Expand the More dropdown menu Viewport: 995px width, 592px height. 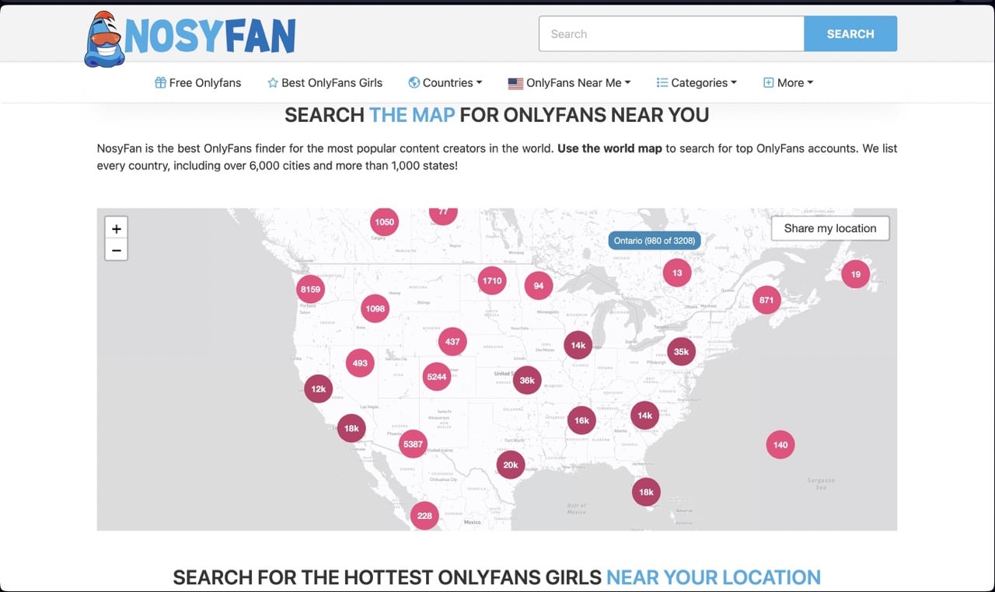(788, 82)
